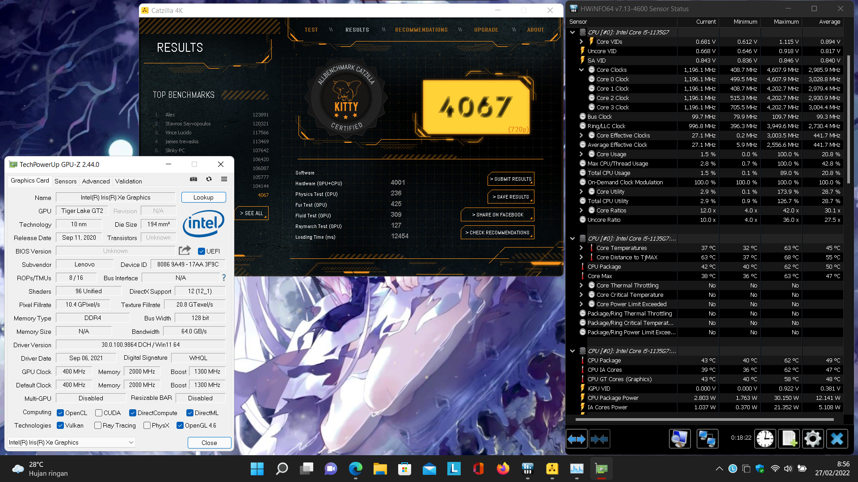Click Lookup button in GPU-Z
This screenshot has width=858, height=482.
pyautogui.click(x=203, y=197)
